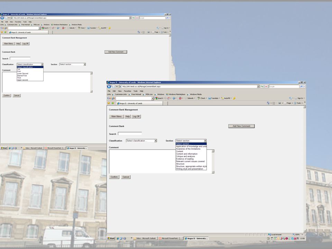Open the Edit menu in the front window
This screenshot has width=332, height=249.
[114, 91]
